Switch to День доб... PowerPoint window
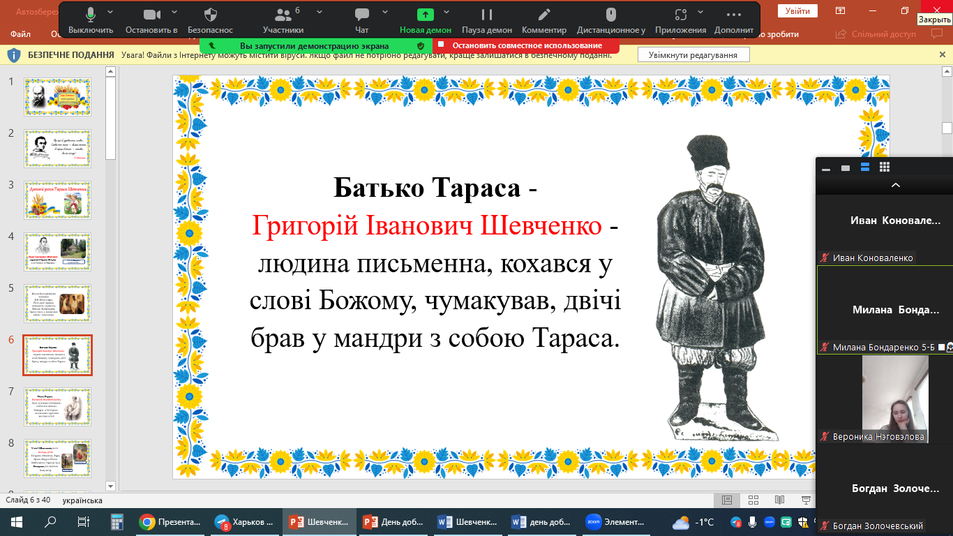953x536 pixels. 392,522
